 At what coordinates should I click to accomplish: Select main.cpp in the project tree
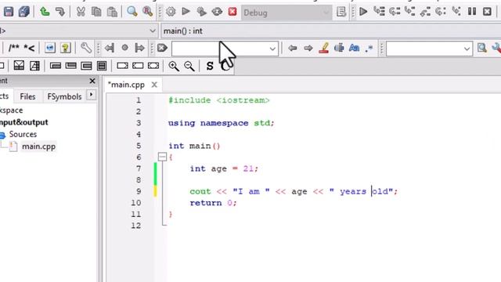click(x=38, y=146)
